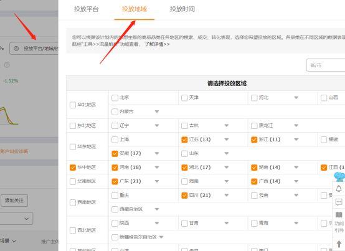Image resolution: width=345 pixels, height=251 pixels.
Task: Click the back-to-top arrow icon
Action: pyautogui.click(x=339, y=244)
